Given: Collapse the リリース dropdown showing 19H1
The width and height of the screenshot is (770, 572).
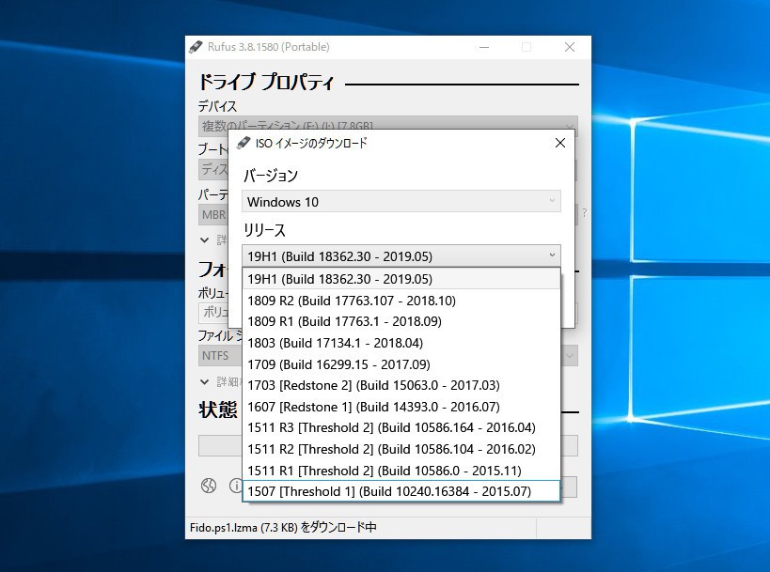Looking at the screenshot, I should (x=551, y=255).
